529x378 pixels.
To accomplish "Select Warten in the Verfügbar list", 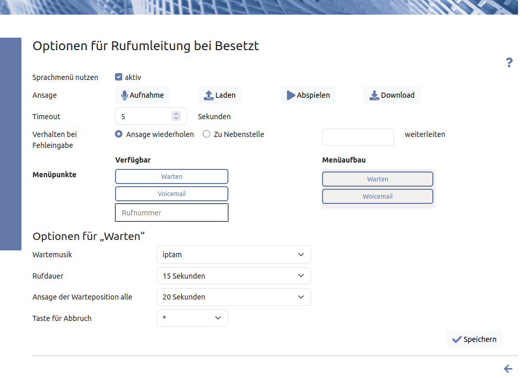I will [171, 177].
